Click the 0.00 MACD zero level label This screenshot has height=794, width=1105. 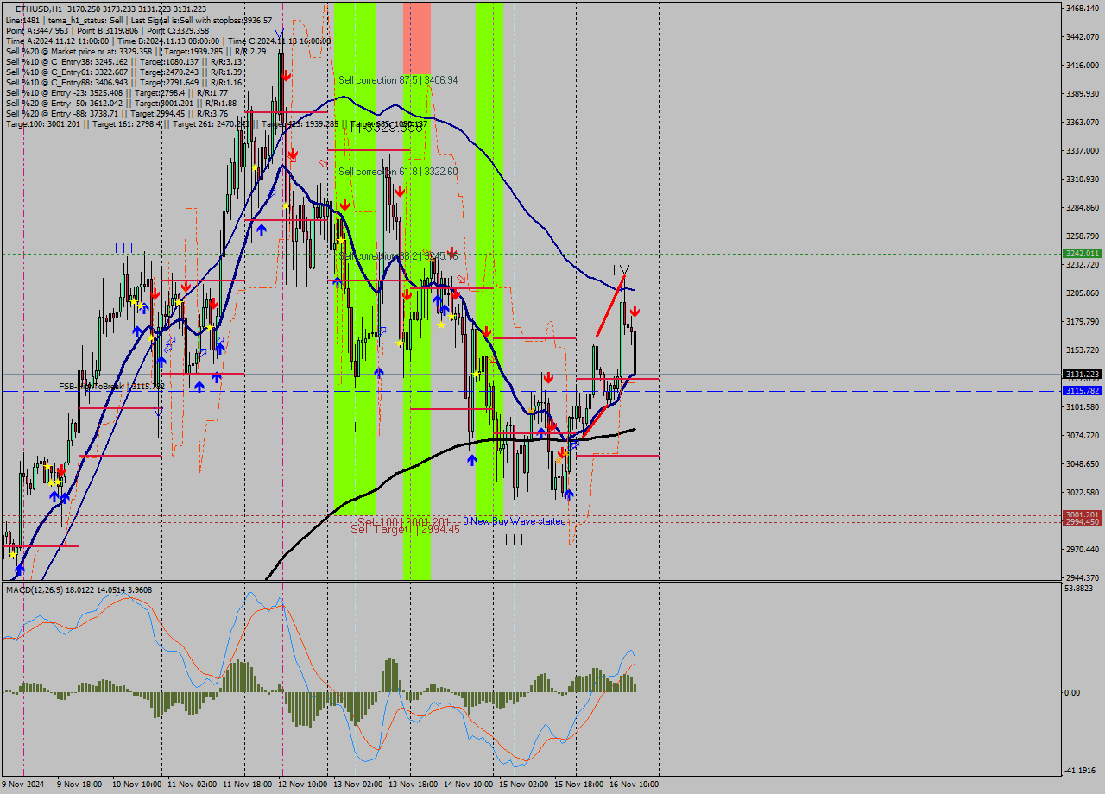[x=1072, y=692]
